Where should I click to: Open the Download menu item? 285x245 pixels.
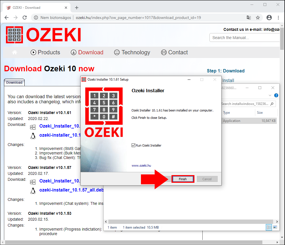pos(87,52)
